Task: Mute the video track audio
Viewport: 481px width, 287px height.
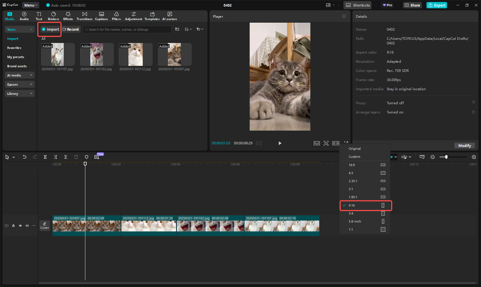Action: pos(27,226)
